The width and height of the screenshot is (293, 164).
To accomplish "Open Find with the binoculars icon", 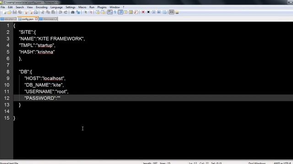I will 73,12.
